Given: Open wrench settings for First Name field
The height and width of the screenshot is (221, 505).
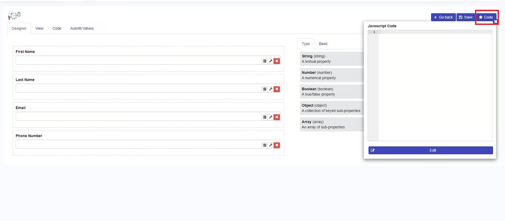Looking at the screenshot, I should click(271, 61).
